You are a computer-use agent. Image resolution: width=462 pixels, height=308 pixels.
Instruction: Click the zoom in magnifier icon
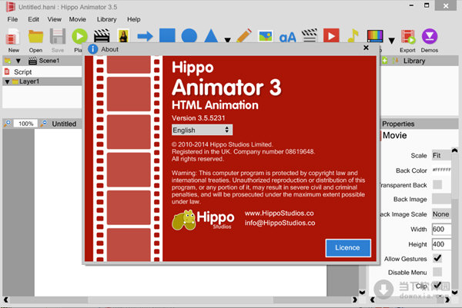coord(8,124)
